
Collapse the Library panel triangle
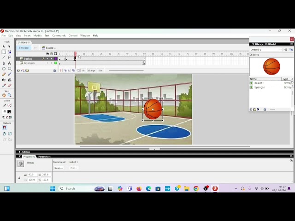(253, 44)
